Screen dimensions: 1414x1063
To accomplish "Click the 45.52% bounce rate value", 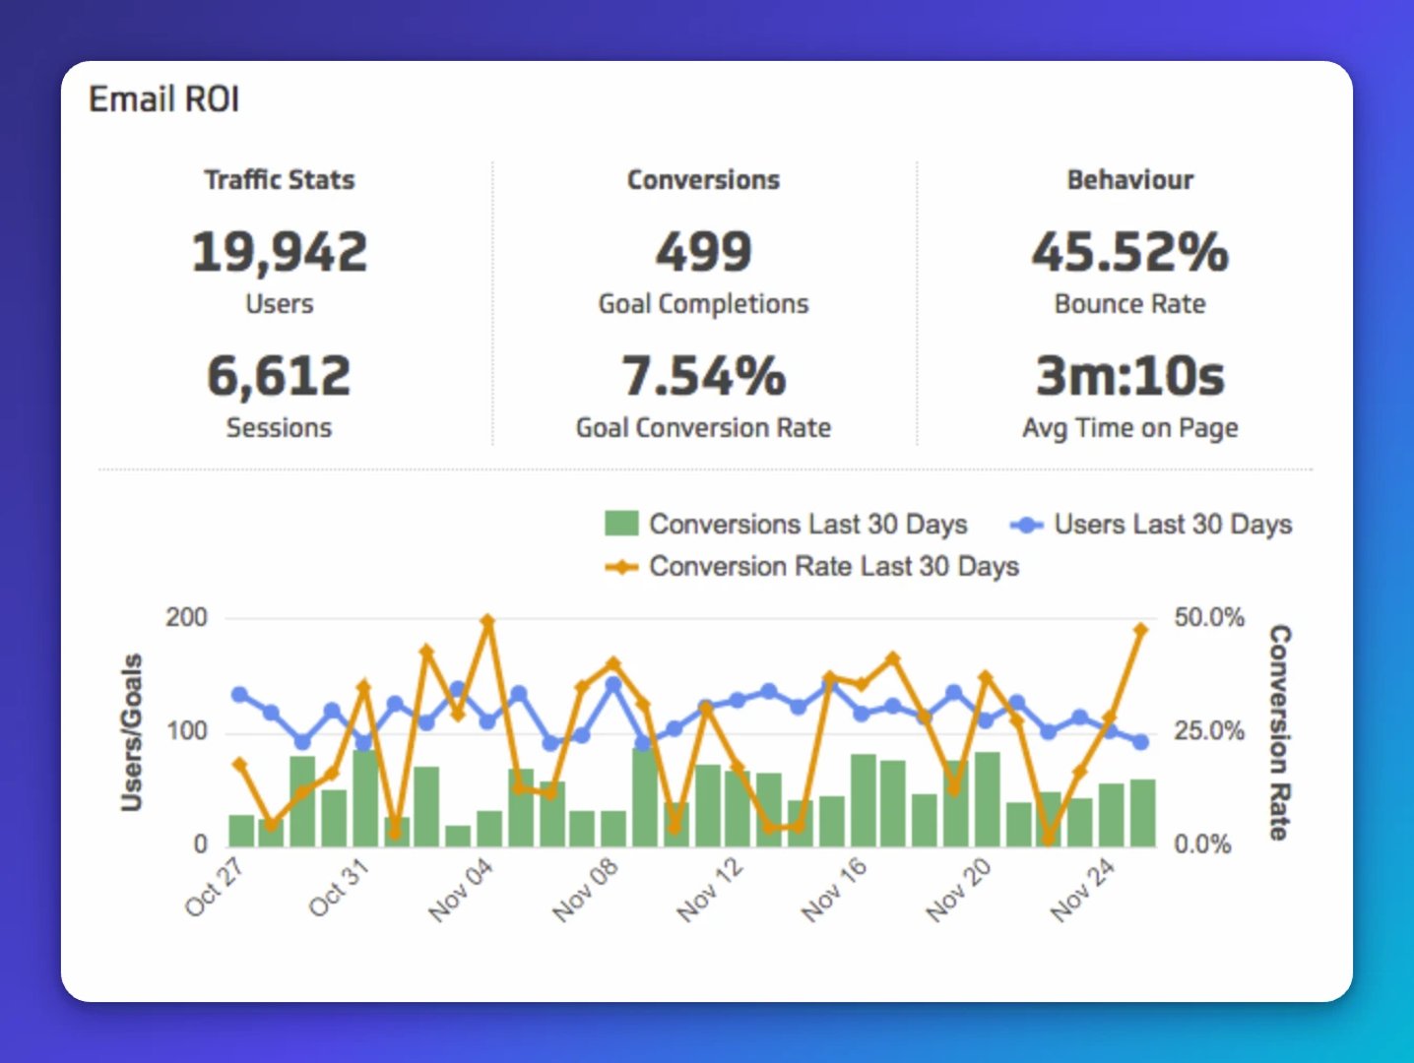I will click(x=1130, y=252).
